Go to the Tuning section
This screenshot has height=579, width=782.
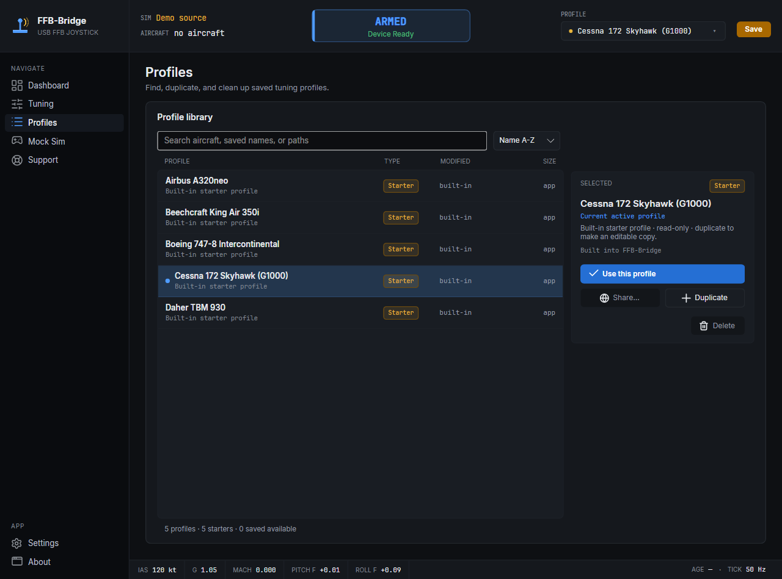64,104
